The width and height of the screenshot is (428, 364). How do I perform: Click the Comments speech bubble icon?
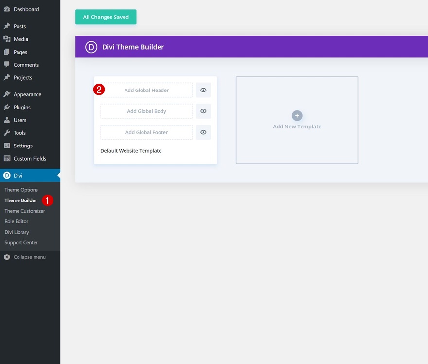(7, 65)
